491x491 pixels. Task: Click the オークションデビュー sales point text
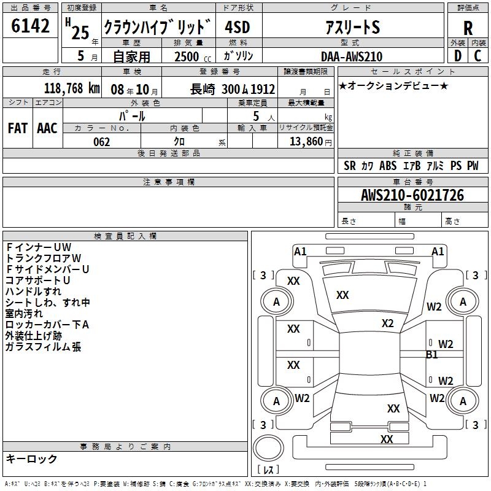[393, 85]
